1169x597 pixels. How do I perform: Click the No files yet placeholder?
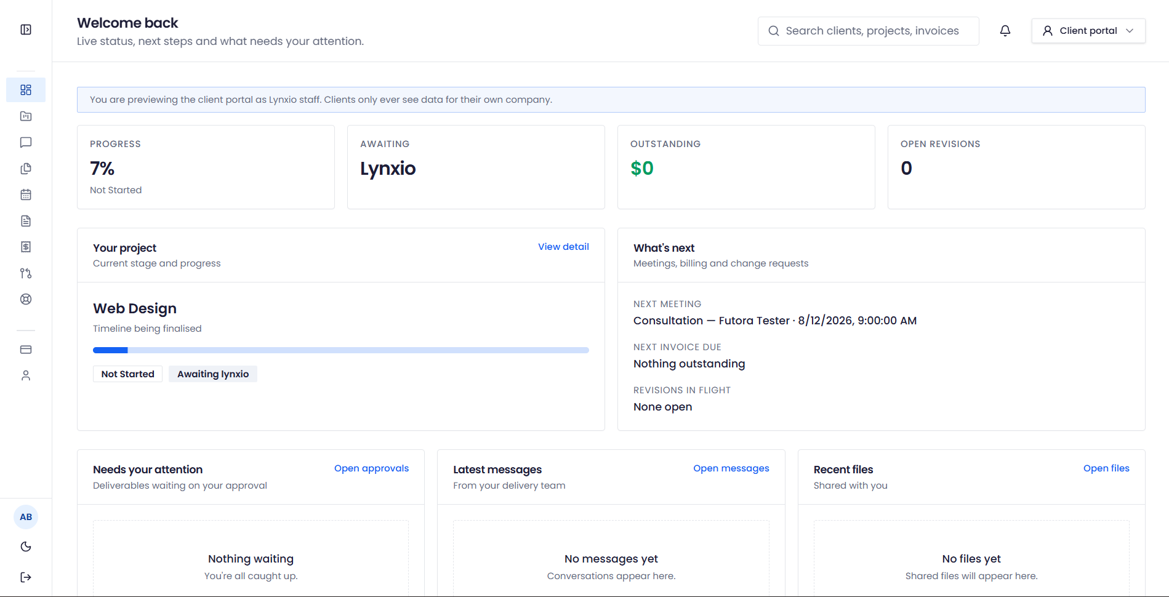pos(971,559)
